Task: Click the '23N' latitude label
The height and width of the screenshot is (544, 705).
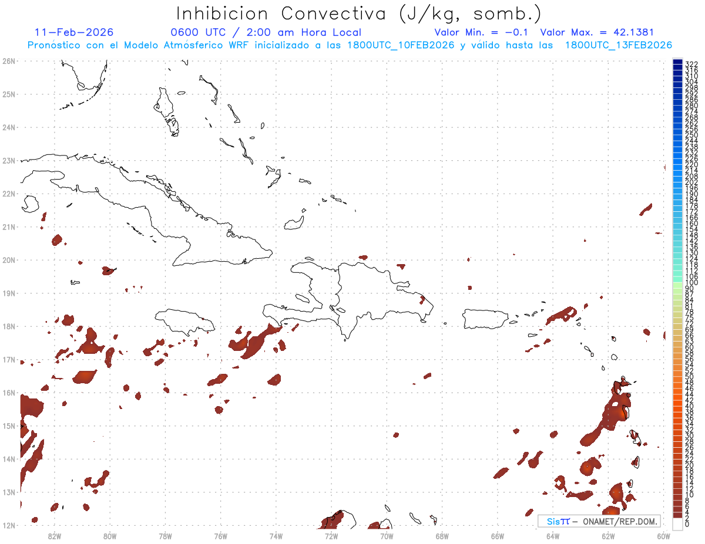Action: (8, 160)
